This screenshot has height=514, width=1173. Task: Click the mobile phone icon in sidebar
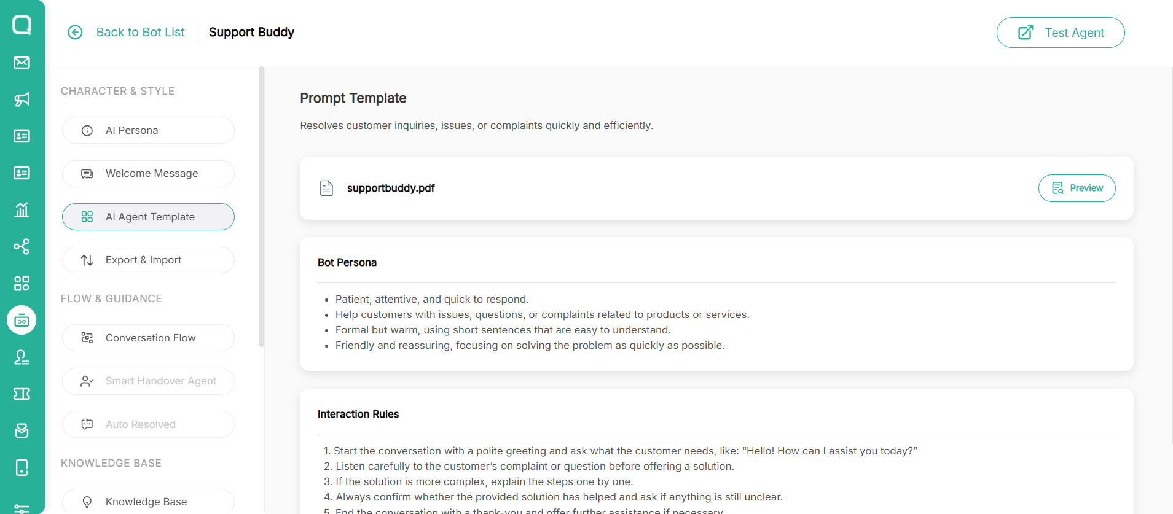22,468
